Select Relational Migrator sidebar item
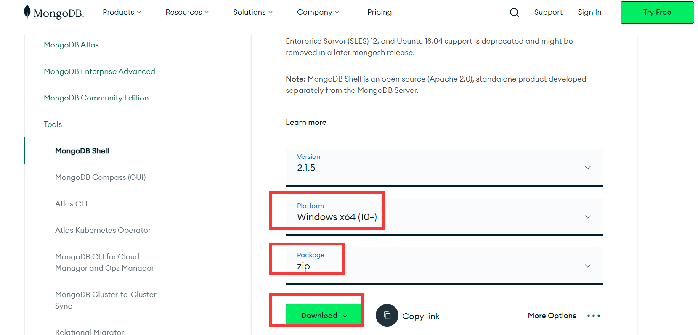 click(x=90, y=331)
